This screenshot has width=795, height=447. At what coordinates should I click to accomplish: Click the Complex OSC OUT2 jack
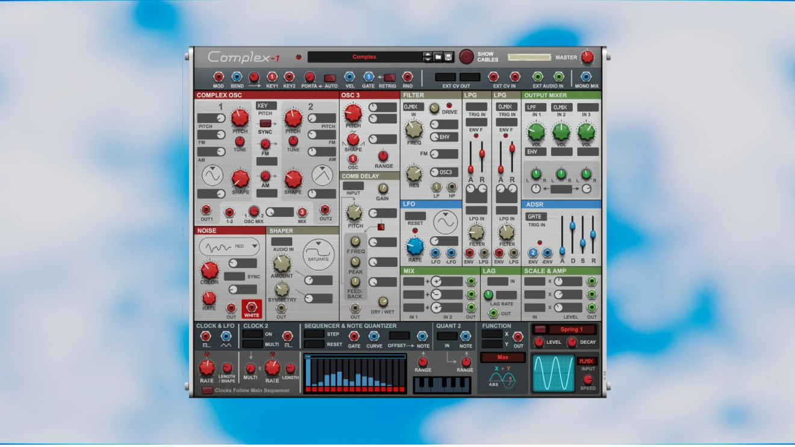(325, 210)
